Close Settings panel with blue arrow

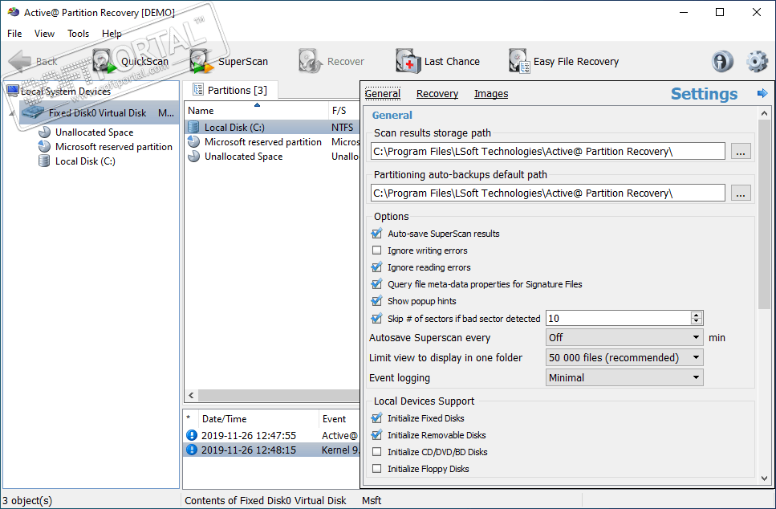[x=762, y=93]
